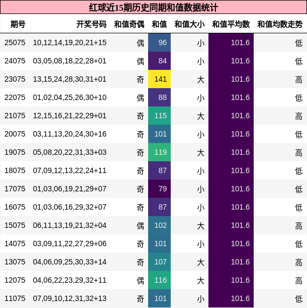Click the sum value cell 115
Screen dimensions: 307x308
(x=159, y=116)
